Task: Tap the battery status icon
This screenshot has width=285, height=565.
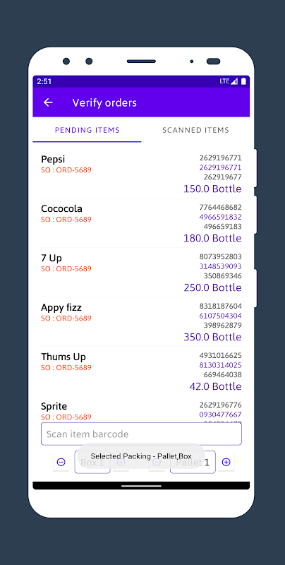Action: (243, 81)
